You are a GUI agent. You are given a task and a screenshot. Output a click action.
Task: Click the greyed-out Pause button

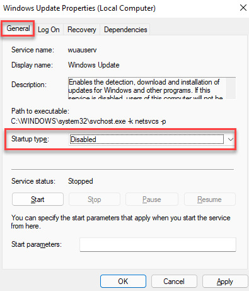(152, 199)
